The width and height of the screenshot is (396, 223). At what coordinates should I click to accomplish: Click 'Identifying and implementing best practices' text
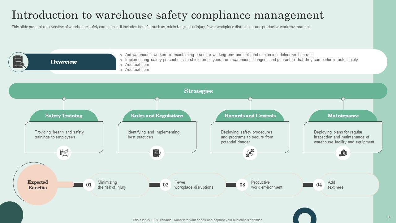[153, 135]
